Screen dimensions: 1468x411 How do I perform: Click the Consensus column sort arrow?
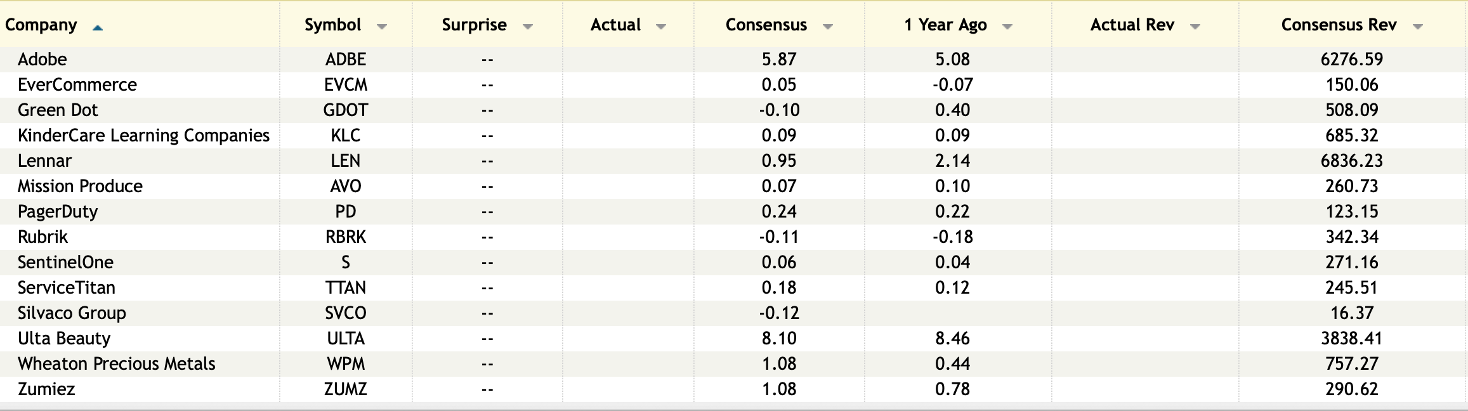point(827,27)
